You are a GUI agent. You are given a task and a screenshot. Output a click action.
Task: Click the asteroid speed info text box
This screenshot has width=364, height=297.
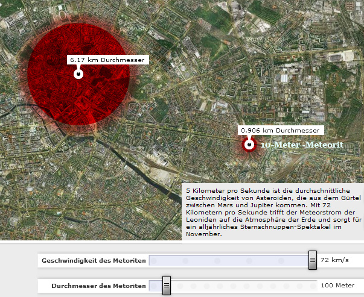click(272, 211)
